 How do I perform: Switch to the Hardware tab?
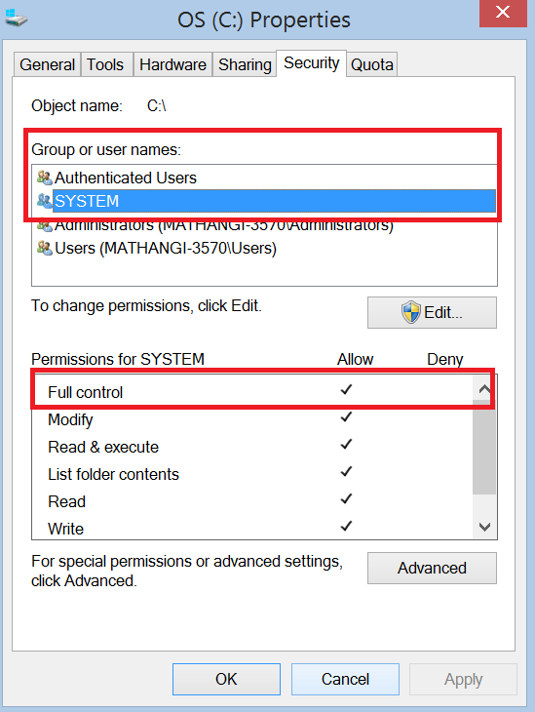click(x=172, y=64)
